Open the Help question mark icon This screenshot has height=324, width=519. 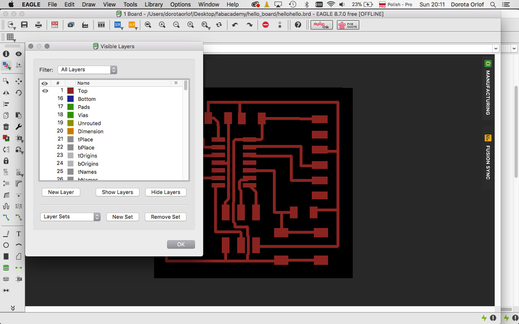pyautogui.click(x=298, y=25)
